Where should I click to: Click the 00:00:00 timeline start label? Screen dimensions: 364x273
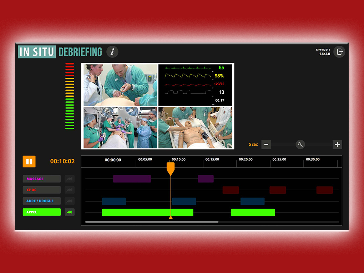pos(113,160)
